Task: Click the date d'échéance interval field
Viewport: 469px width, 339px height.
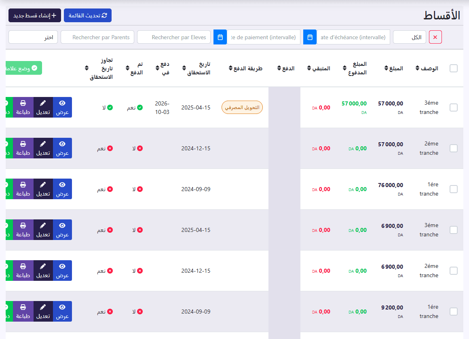Action: 353,37
